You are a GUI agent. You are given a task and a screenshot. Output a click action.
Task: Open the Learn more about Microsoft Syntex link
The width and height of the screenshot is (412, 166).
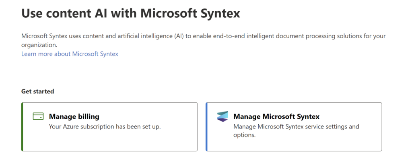coord(70,54)
